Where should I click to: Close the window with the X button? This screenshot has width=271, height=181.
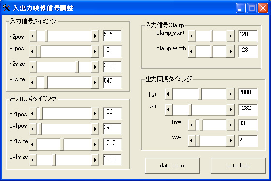[263, 8]
